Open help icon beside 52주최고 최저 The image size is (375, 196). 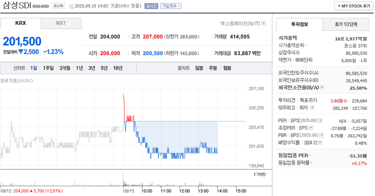[x=312, y=108]
